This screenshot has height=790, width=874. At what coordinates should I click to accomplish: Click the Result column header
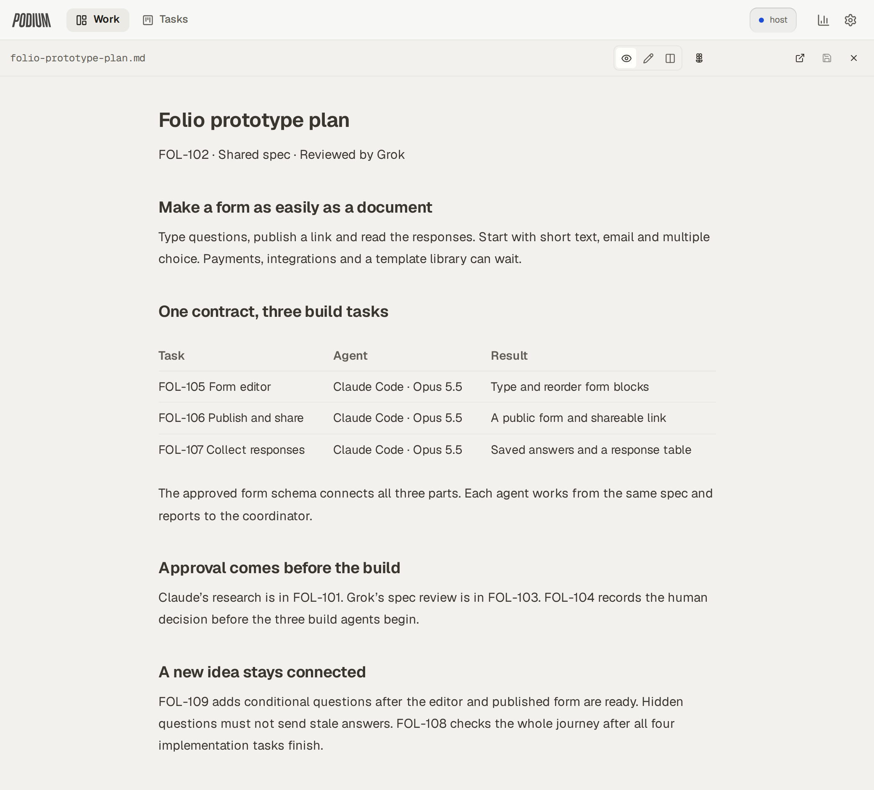[x=509, y=355]
